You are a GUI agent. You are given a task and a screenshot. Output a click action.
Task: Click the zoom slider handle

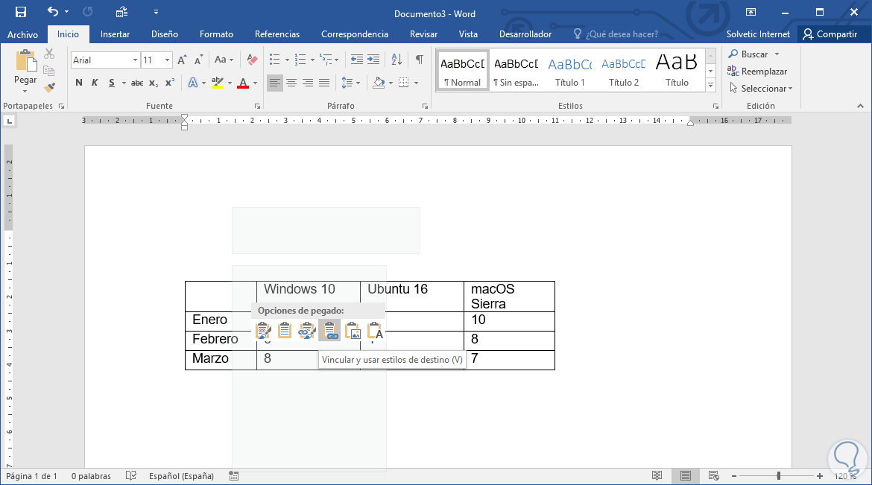(779, 475)
